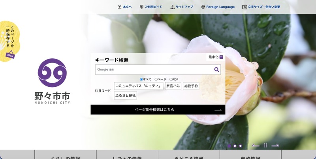The image size is (316, 159).
Task: Select the PDF radio button
Action: pyautogui.click(x=171, y=79)
